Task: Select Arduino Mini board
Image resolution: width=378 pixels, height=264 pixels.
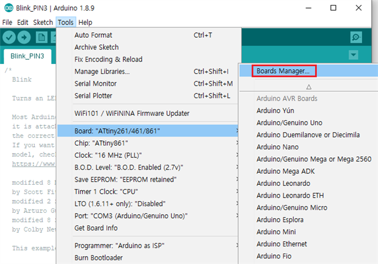Action: (308, 232)
